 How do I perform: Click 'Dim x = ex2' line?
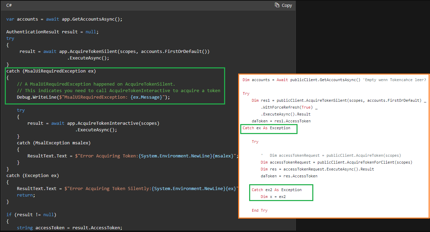click(x=273, y=197)
